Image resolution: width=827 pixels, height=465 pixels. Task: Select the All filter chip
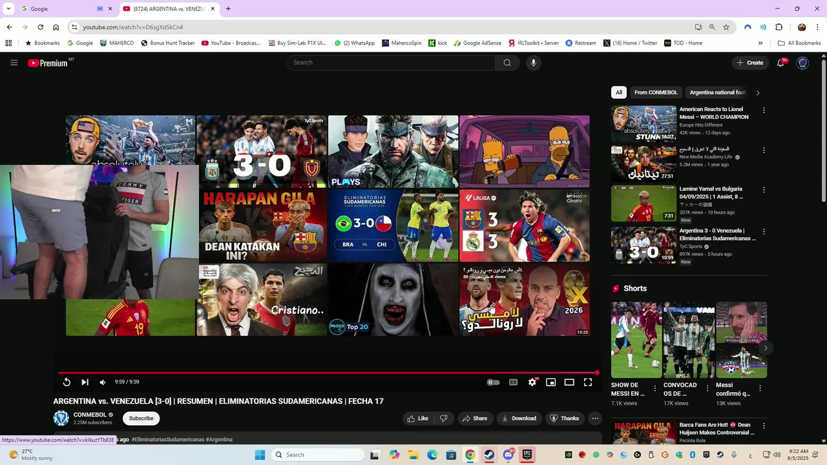[619, 92]
